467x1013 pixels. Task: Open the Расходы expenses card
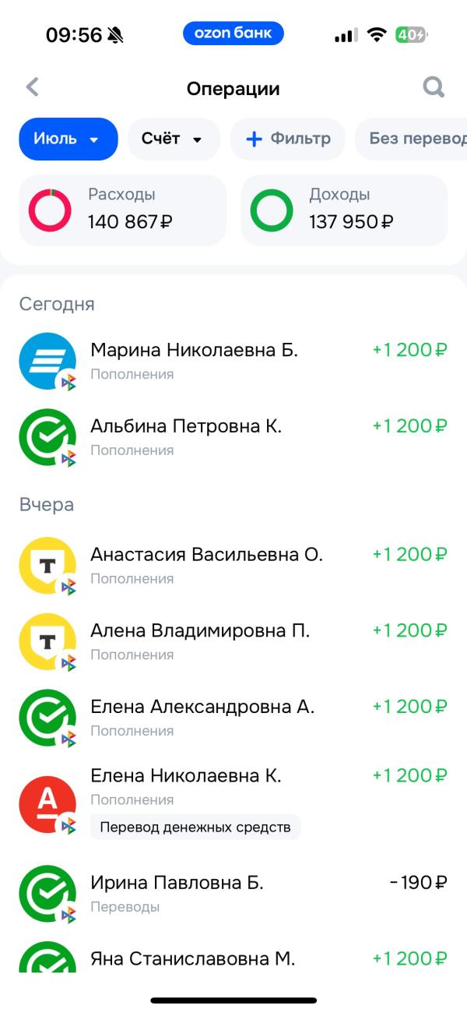pyautogui.click(x=122, y=210)
